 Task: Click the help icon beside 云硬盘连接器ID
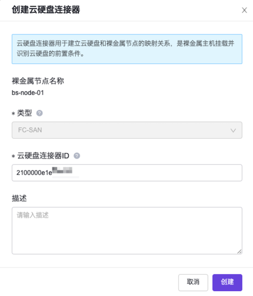[x=76, y=156]
